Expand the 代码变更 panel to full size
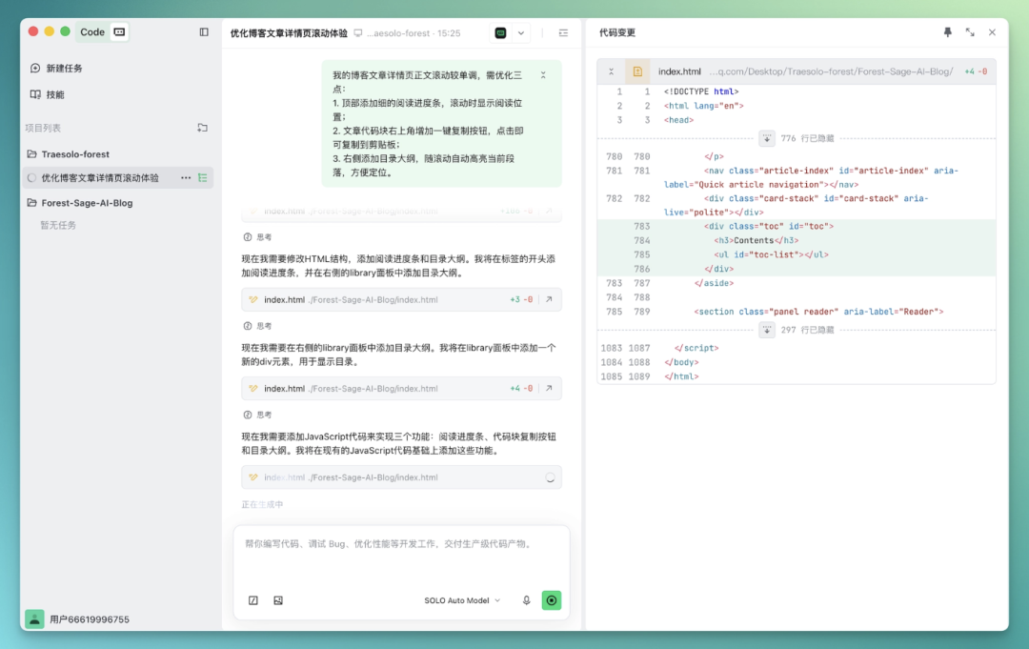This screenshot has height=649, width=1029. (x=970, y=32)
